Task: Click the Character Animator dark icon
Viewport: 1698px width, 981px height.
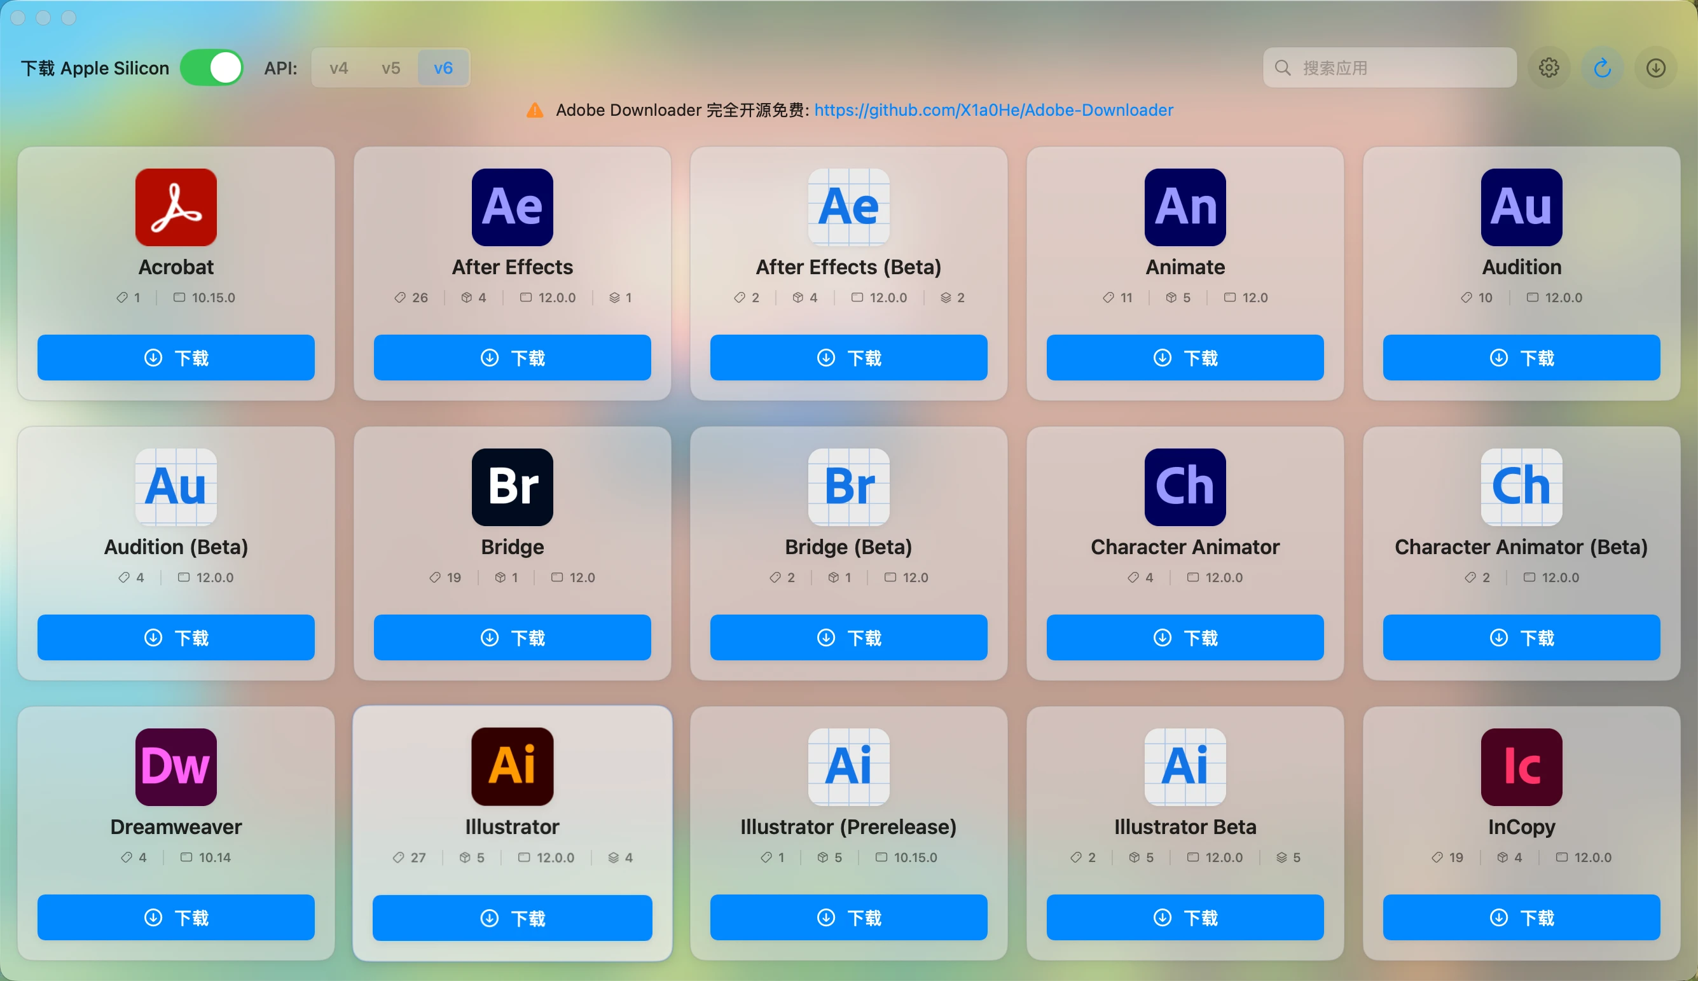Action: point(1185,487)
